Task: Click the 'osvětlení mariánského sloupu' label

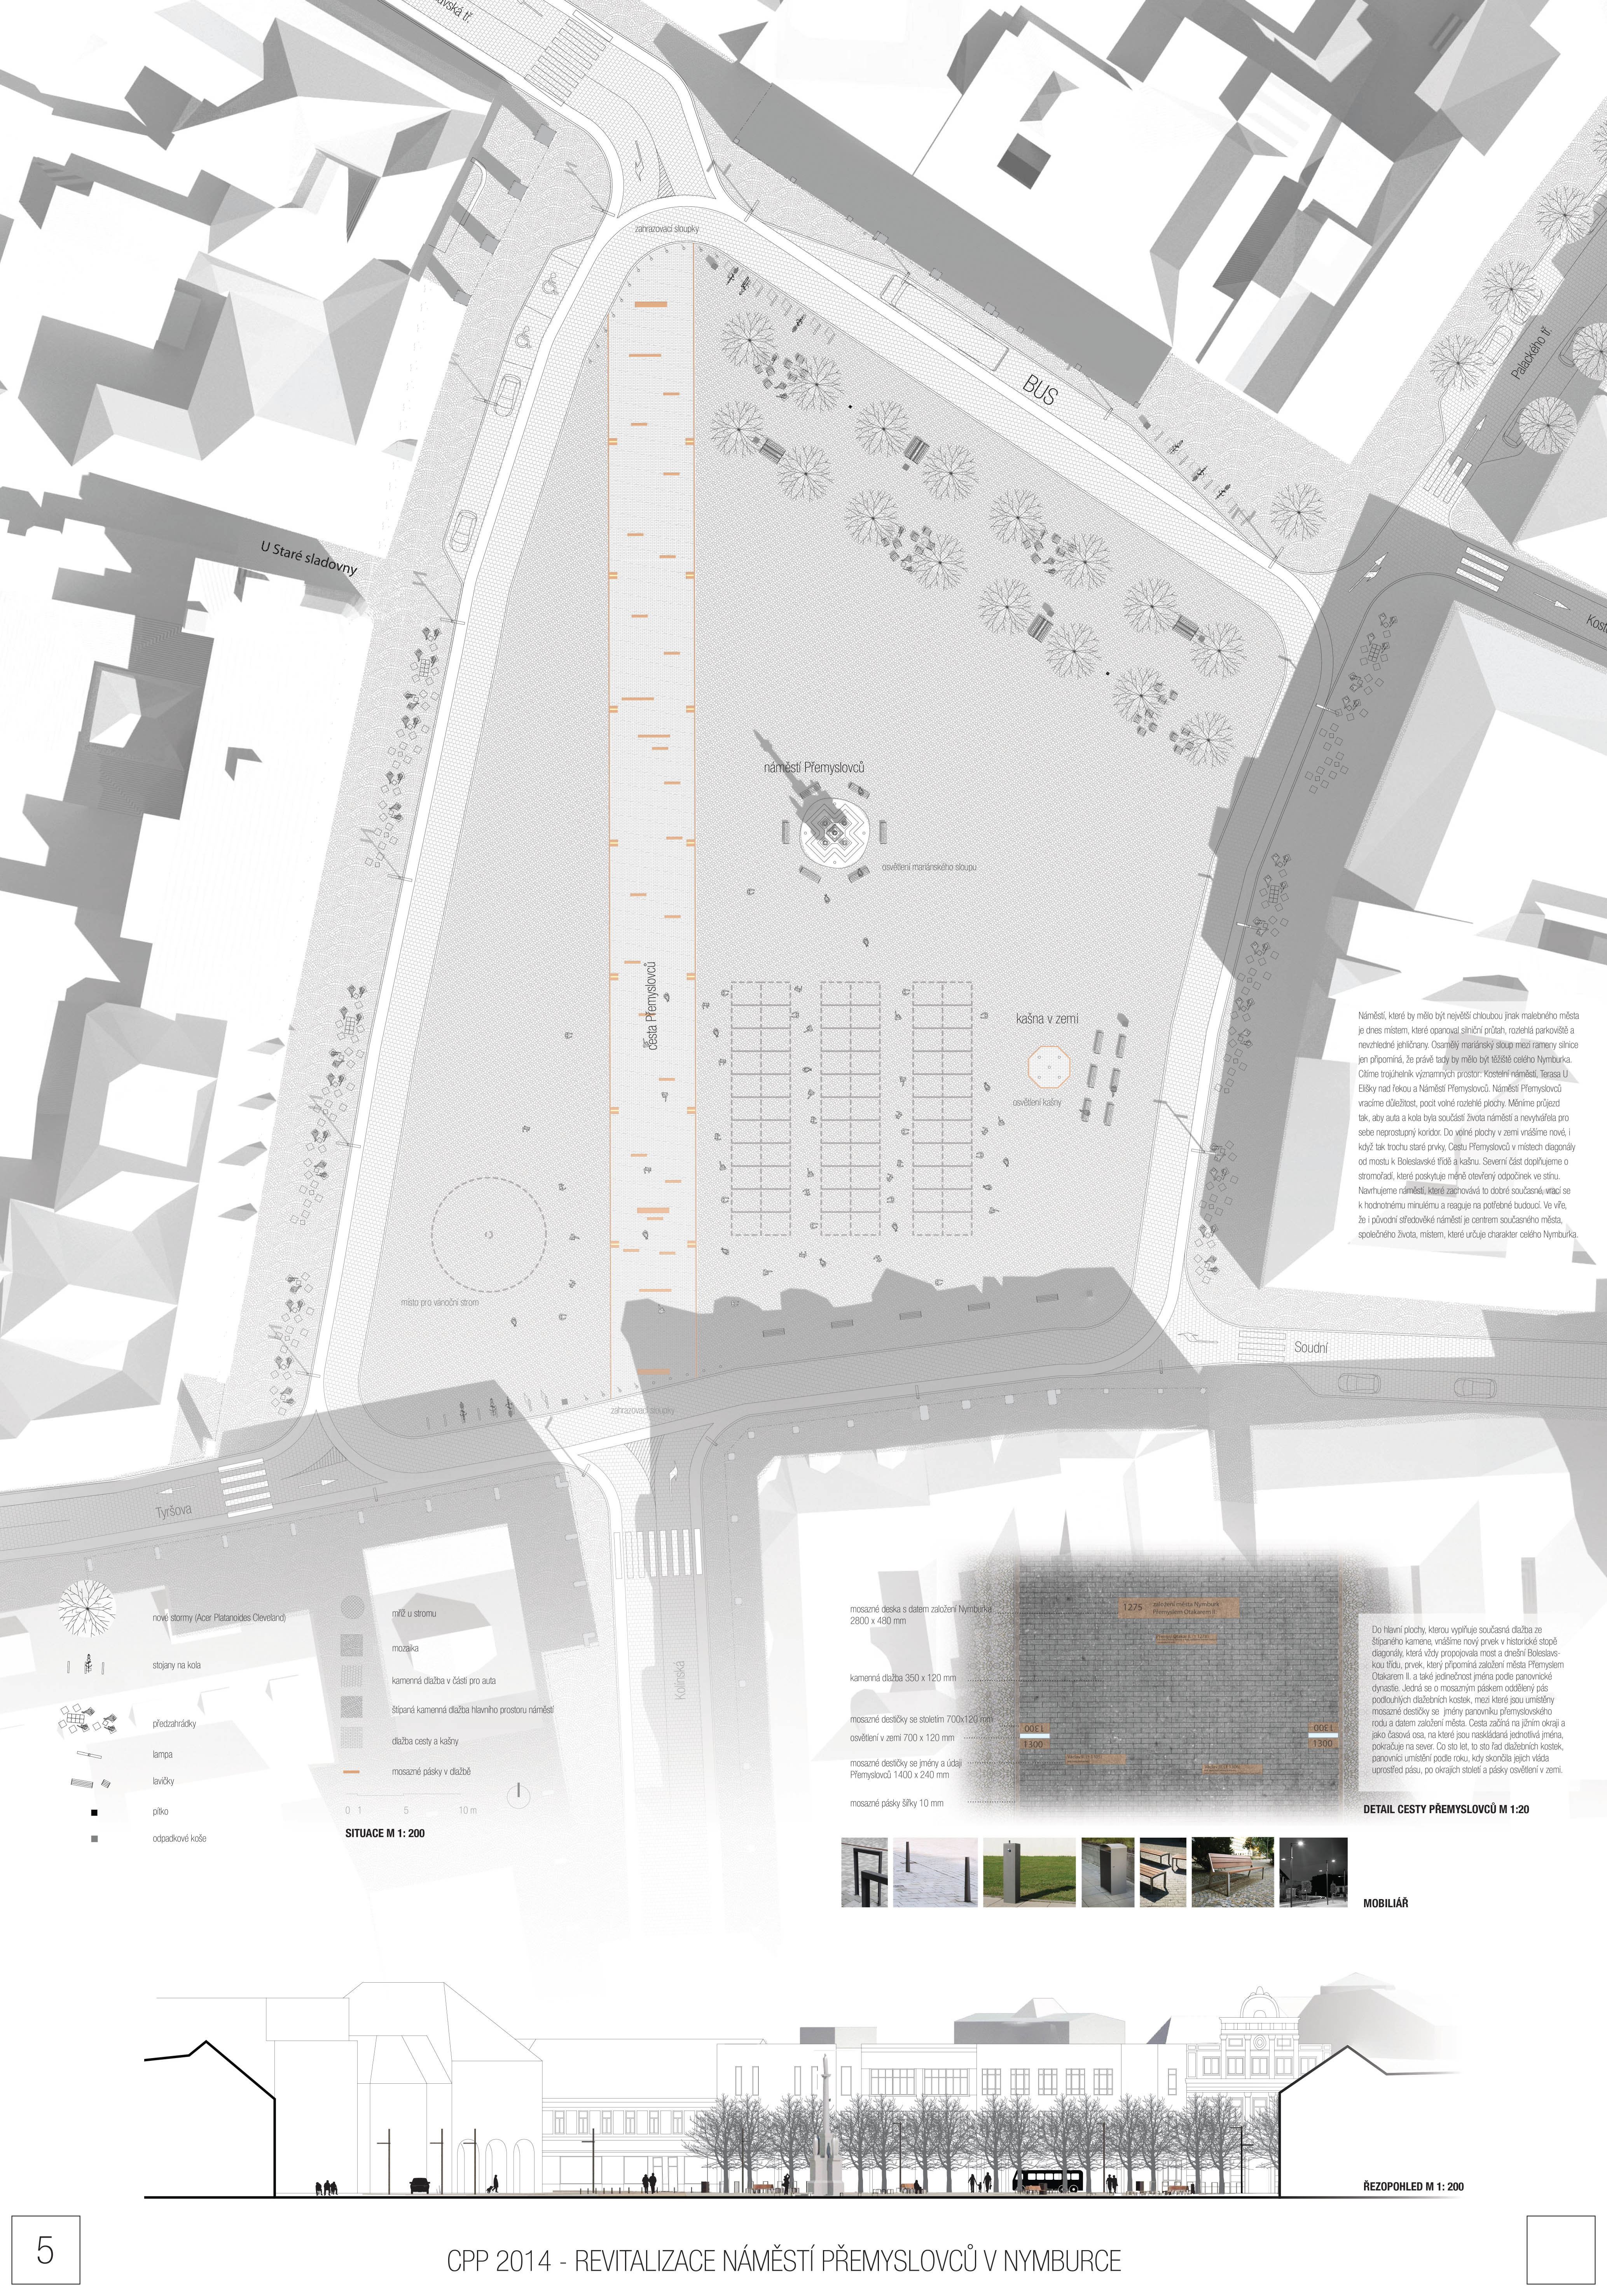Action: (x=929, y=867)
